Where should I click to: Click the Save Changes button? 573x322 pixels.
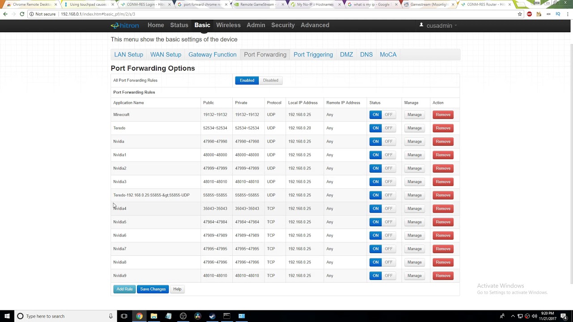click(153, 289)
